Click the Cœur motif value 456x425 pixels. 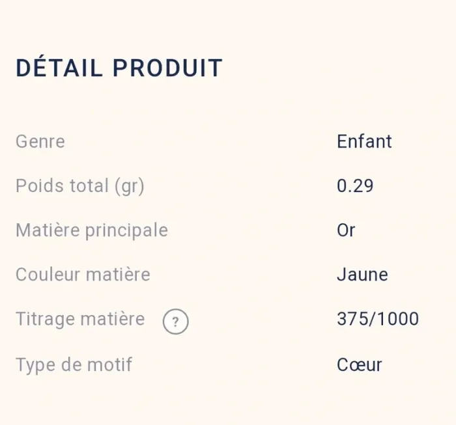(359, 364)
